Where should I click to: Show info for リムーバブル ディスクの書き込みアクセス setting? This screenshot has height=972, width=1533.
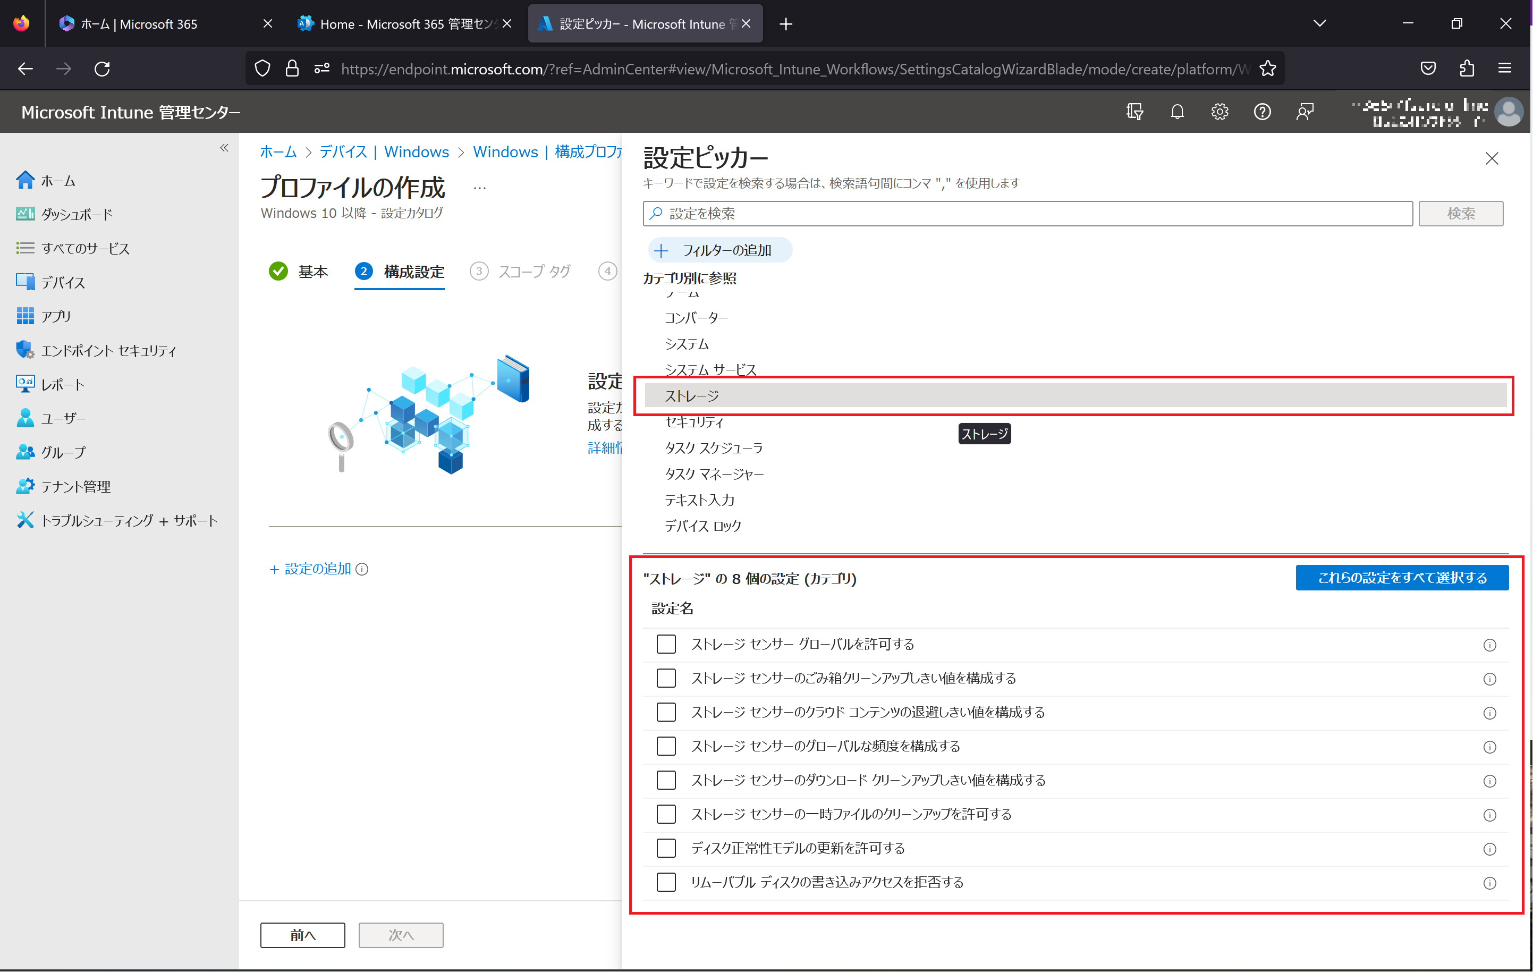(x=1489, y=884)
